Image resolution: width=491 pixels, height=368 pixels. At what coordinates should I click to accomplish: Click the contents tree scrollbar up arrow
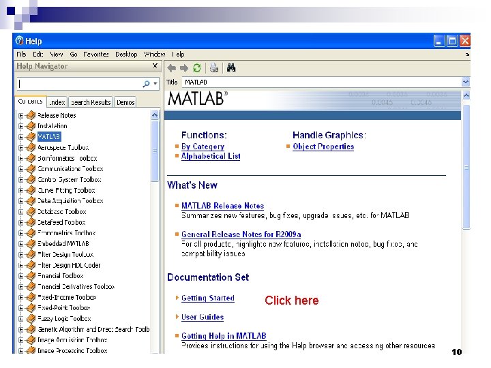154,115
